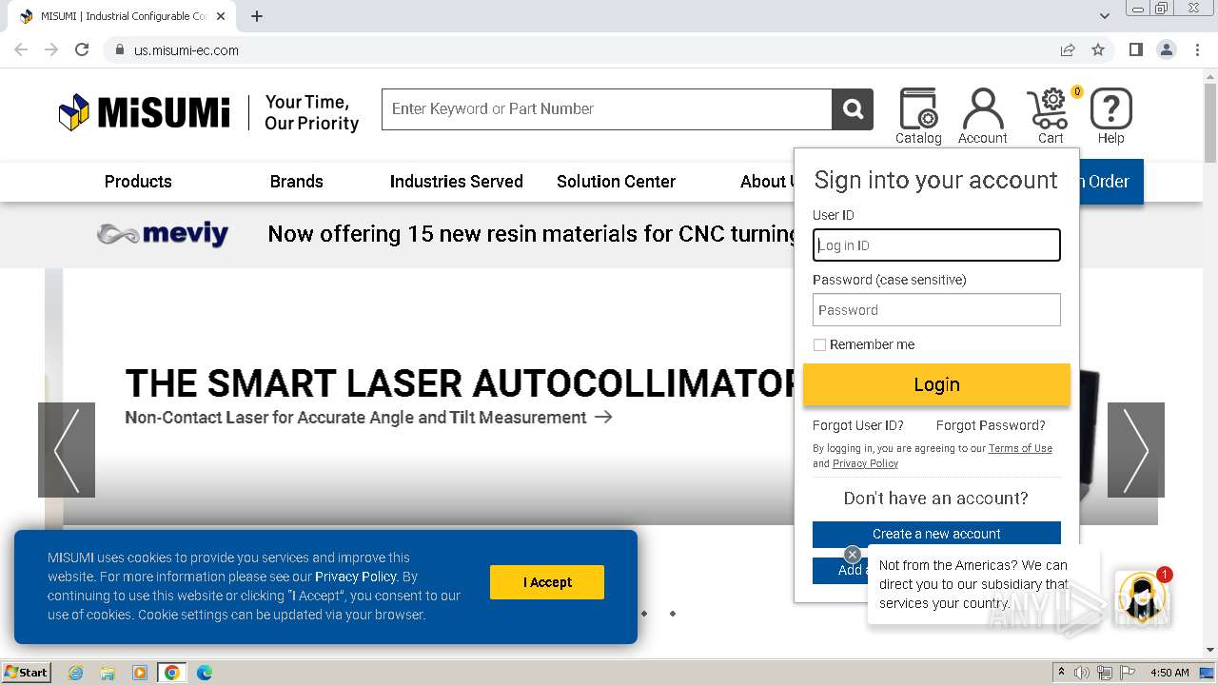Open Industries Served menu
This screenshot has width=1218, height=685.
coord(457,182)
